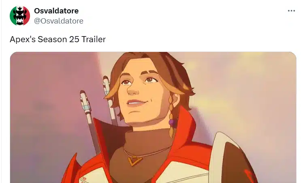Open Osvaldatore's profile avatar
This screenshot has width=301, height=183.
(20, 16)
